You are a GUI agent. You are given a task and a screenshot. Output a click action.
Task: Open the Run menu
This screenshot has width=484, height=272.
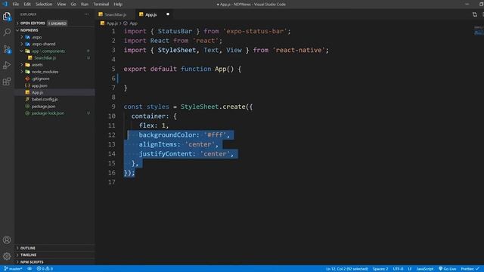pyautogui.click(x=85, y=5)
